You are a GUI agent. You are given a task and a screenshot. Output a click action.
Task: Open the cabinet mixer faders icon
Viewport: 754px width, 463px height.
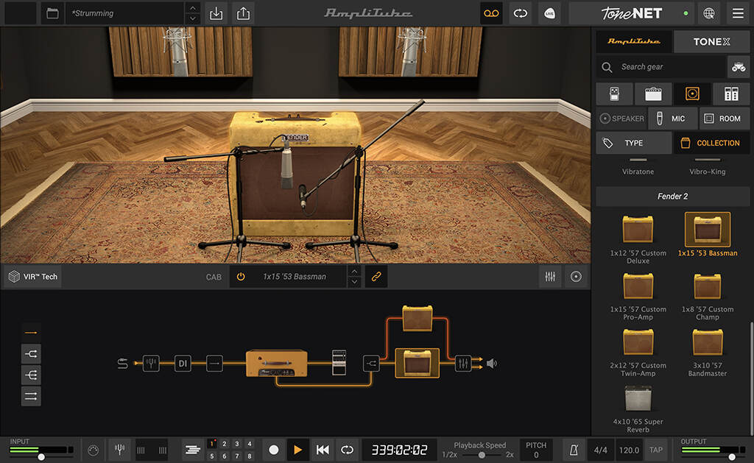(549, 276)
